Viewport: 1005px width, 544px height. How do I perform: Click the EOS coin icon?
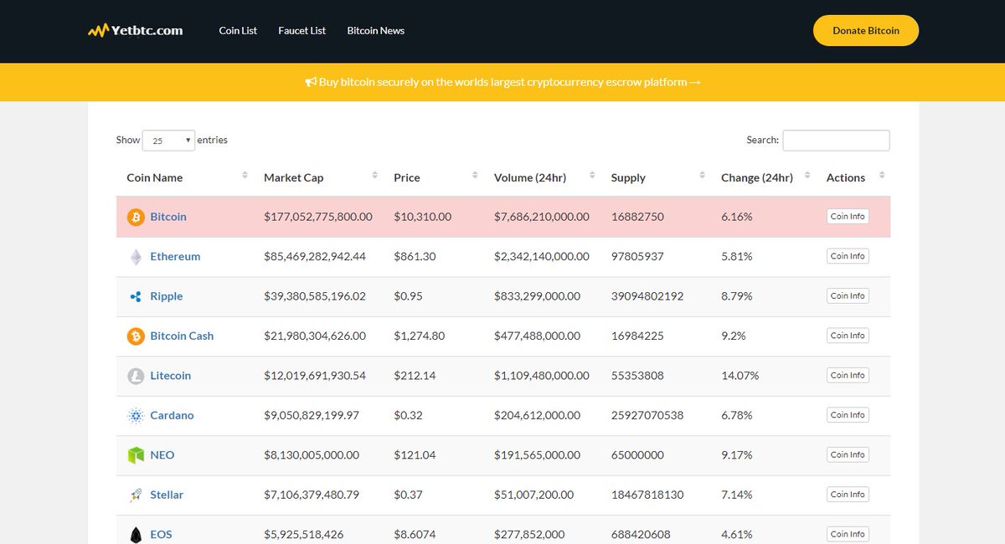tap(136, 535)
